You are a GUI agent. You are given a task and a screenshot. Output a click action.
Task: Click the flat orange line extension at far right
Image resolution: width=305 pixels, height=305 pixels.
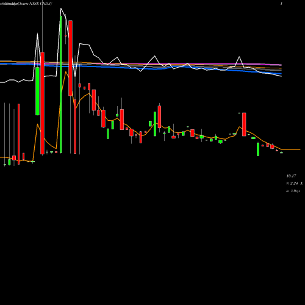coord(291,149)
